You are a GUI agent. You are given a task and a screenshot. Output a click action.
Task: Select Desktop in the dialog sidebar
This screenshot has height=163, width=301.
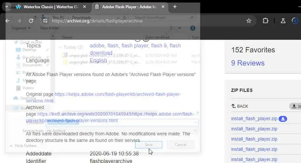26,50
